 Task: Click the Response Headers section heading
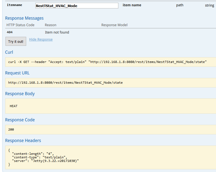point(23,140)
